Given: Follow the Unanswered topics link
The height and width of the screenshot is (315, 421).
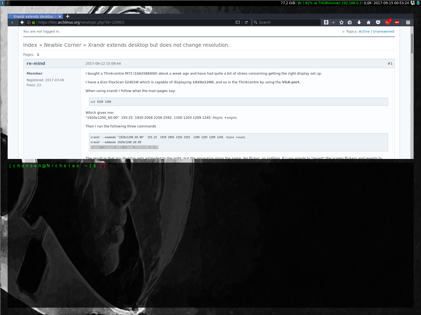Looking at the screenshot, I should click(x=383, y=31).
